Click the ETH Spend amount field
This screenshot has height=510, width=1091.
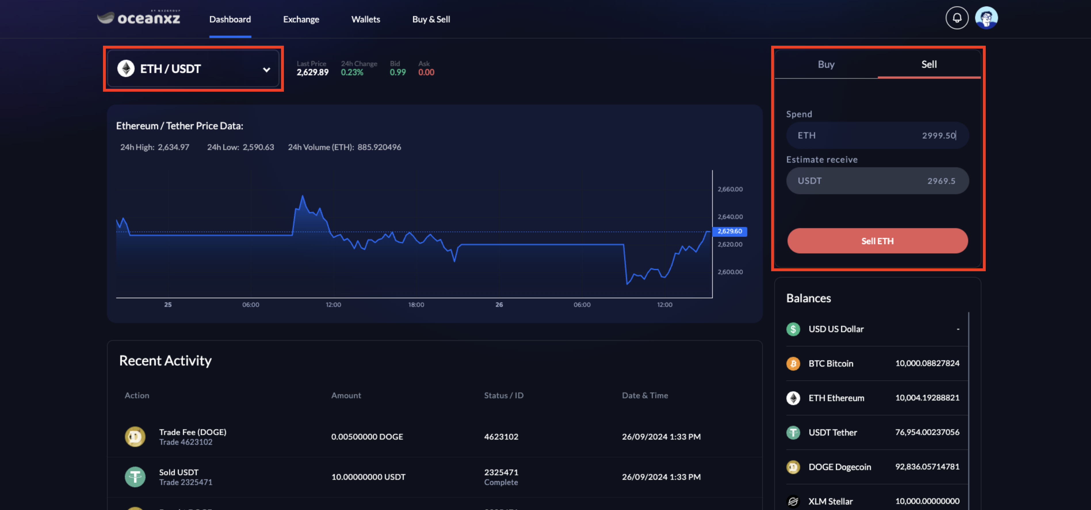877,135
